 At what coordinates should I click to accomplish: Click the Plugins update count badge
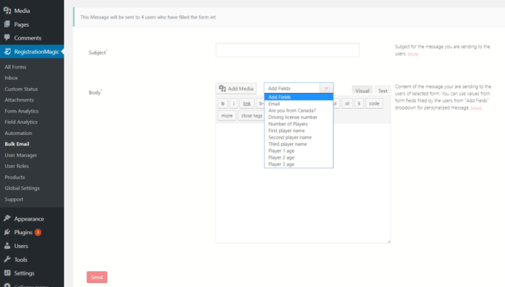point(38,232)
